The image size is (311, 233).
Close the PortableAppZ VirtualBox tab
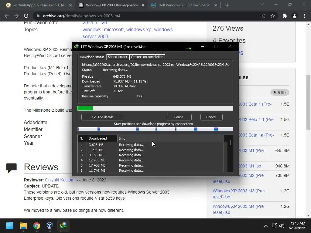click(70, 5)
